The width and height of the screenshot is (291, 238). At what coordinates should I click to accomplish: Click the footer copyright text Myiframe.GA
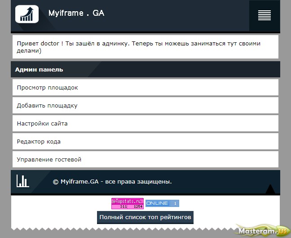coord(112,182)
